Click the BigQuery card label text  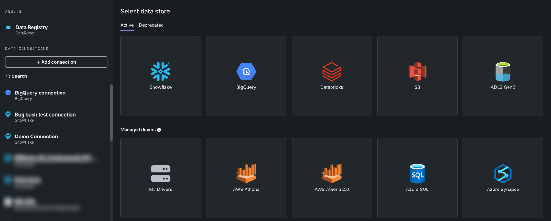point(246,87)
